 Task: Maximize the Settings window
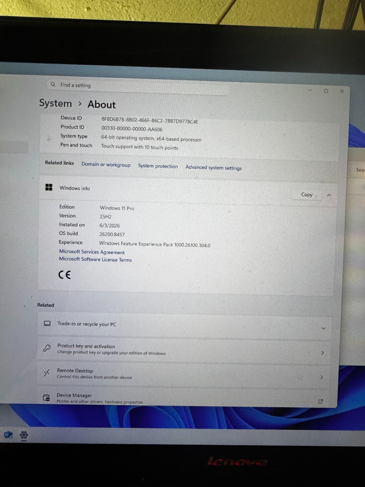click(x=326, y=91)
